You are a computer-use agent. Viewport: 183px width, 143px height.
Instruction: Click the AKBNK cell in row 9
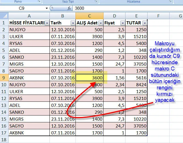tap(29, 77)
